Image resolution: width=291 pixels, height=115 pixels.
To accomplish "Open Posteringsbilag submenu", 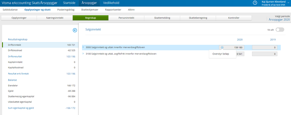I will click(x=66, y=10).
